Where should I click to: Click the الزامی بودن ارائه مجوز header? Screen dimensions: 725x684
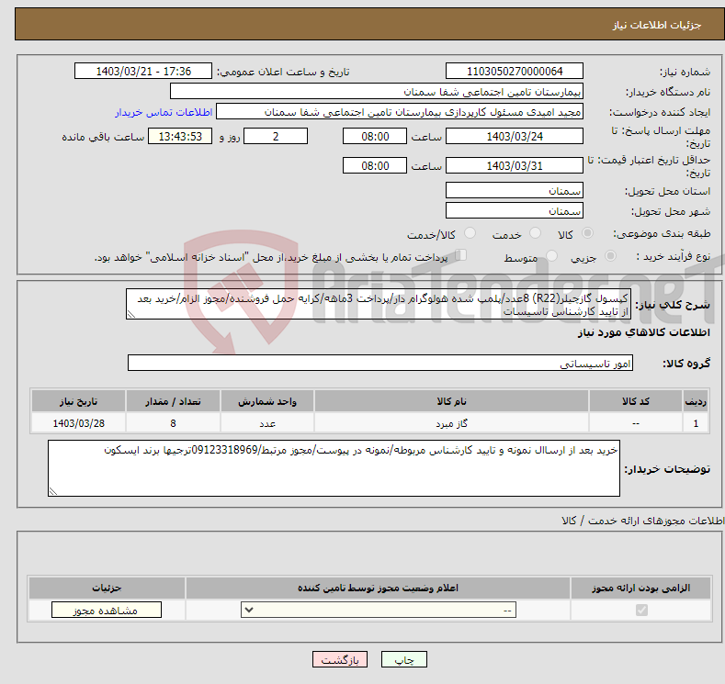click(x=640, y=588)
